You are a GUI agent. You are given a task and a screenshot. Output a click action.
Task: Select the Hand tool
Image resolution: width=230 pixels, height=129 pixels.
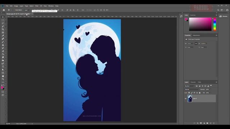[x=3, y=76]
